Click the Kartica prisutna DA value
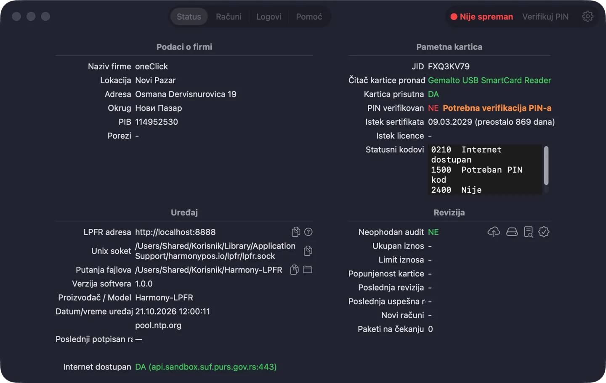This screenshot has width=606, height=383. click(x=433, y=94)
